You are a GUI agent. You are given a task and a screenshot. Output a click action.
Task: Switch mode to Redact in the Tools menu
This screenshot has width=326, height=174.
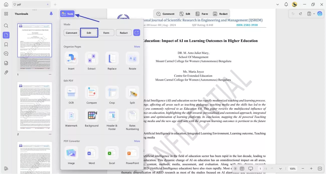124,33
